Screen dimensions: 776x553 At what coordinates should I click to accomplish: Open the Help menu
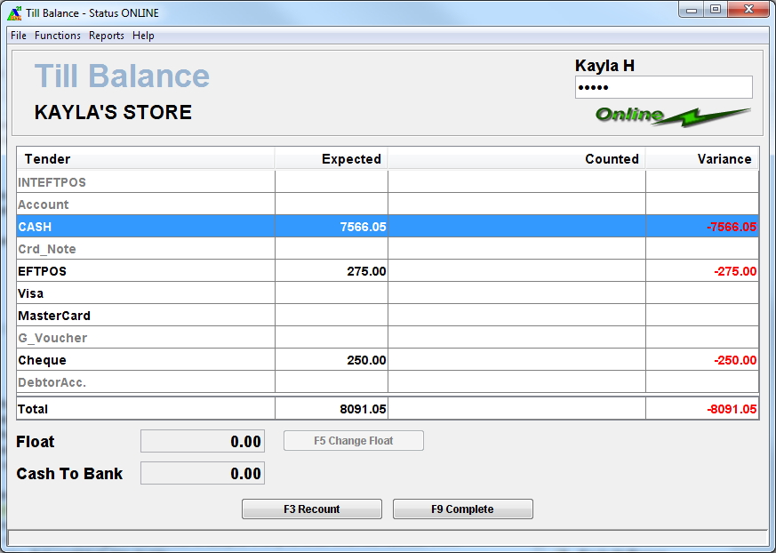(x=143, y=36)
